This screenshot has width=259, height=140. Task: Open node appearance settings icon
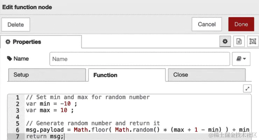coord(253,41)
